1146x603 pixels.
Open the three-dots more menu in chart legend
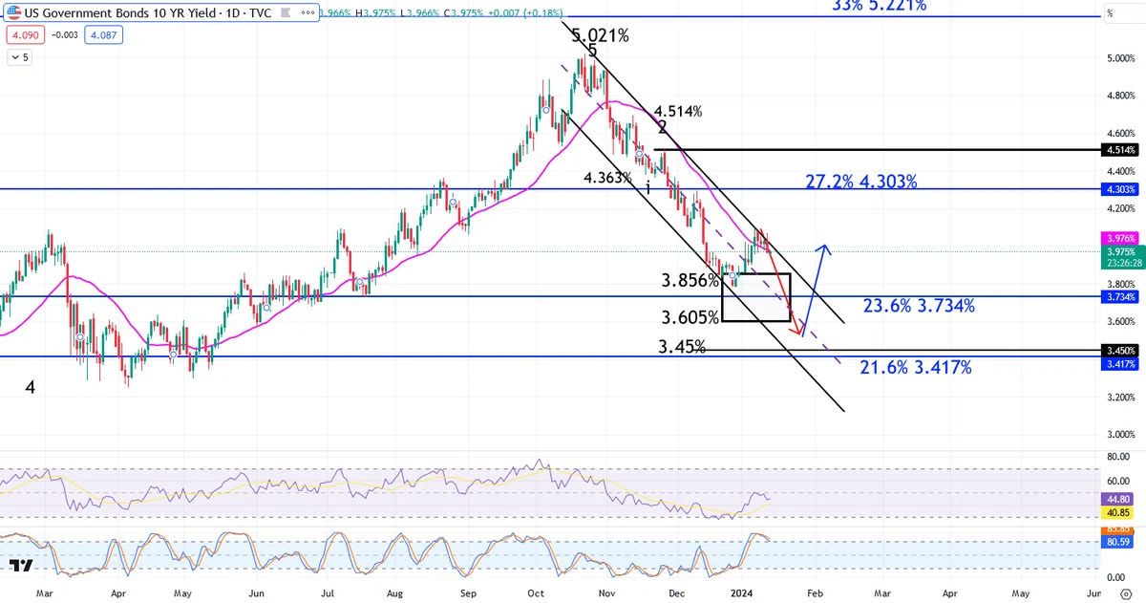coord(306,15)
